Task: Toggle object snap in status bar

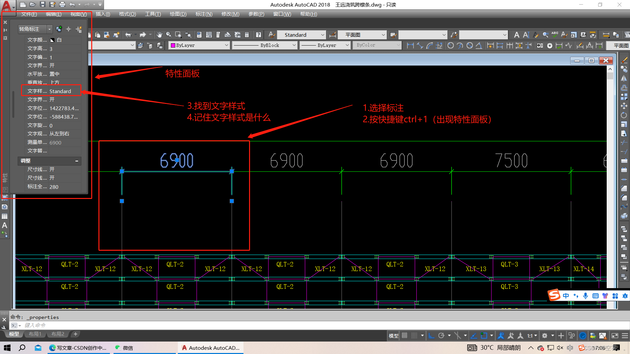Action: click(x=484, y=336)
